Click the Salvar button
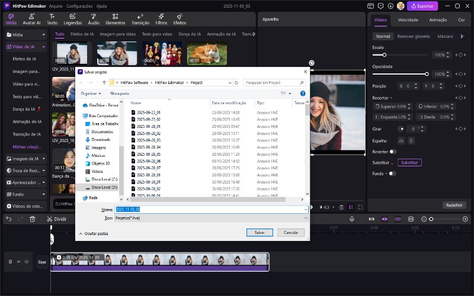 click(x=260, y=233)
